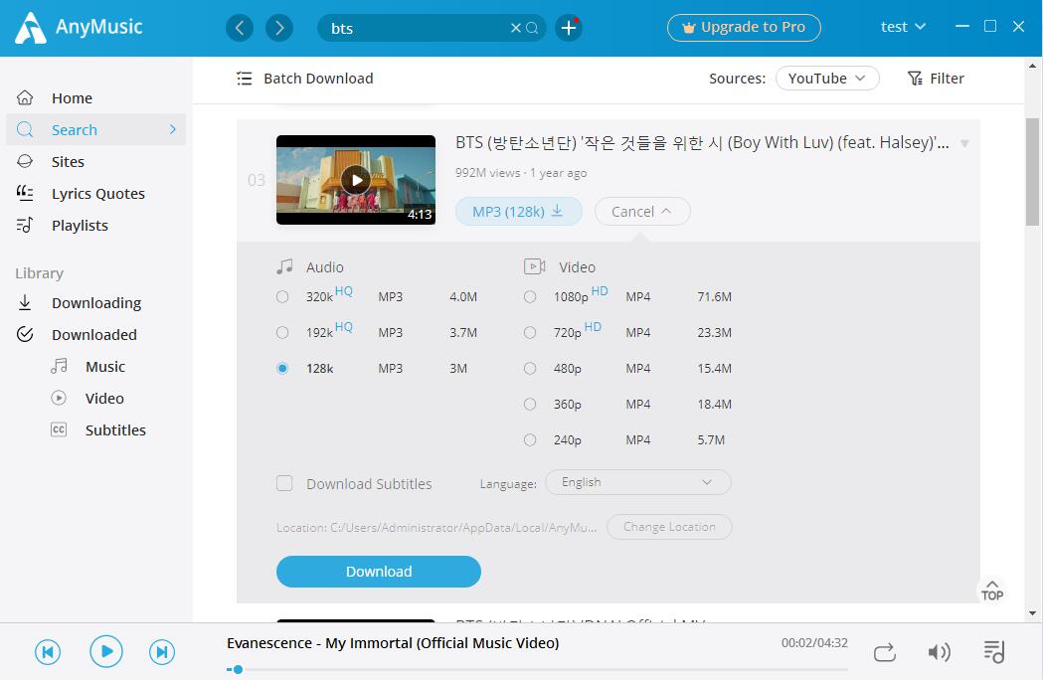This screenshot has width=1043, height=680.
Task: Open downloaded Video list
Action: click(x=104, y=399)
